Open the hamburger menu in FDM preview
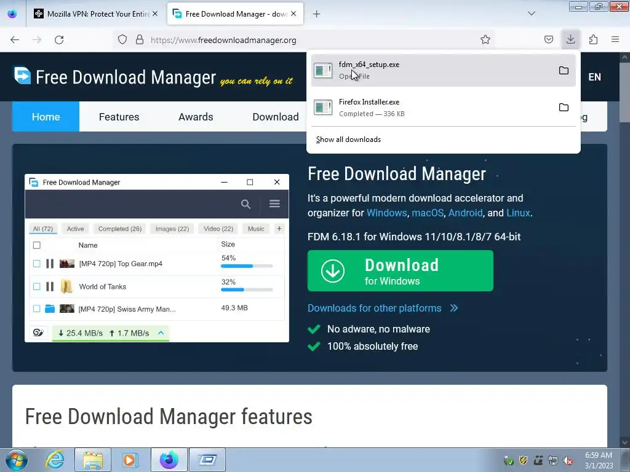This screenshot has width=630, height=472. point(274,204)
